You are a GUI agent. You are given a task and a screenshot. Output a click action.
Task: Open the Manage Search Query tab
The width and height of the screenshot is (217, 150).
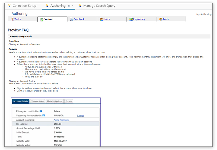pos(99,6)
